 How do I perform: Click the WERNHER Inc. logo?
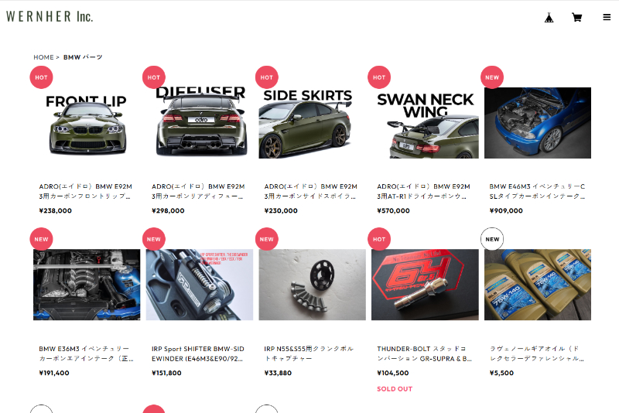50,16
